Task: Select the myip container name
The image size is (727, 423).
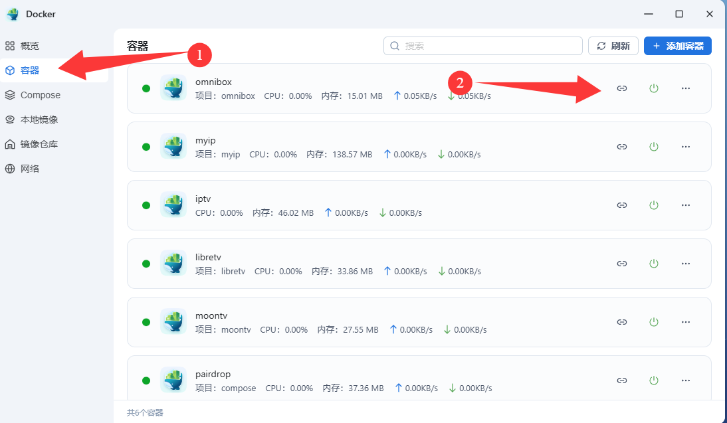Action: click(x=205, y=140)
